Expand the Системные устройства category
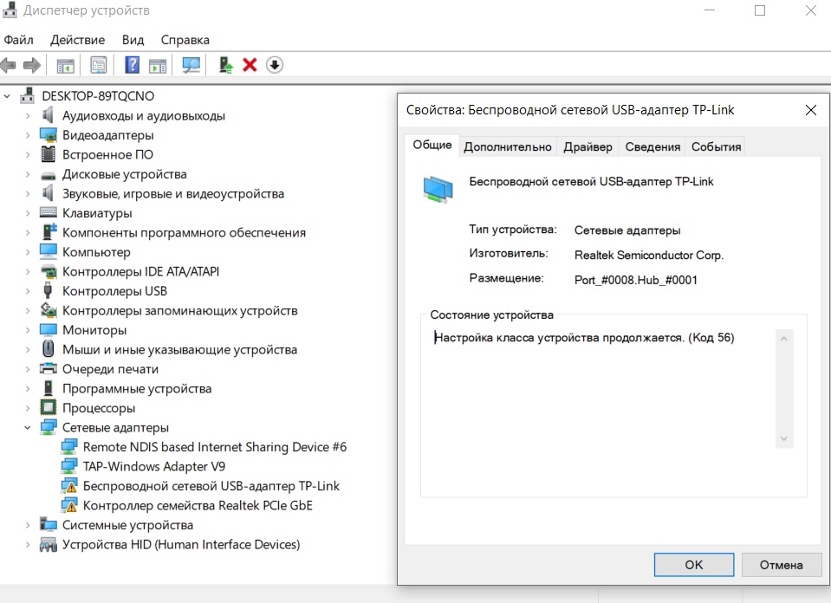Image resolution: width=831 pixels, height=603 pixels. coord(28,524)
